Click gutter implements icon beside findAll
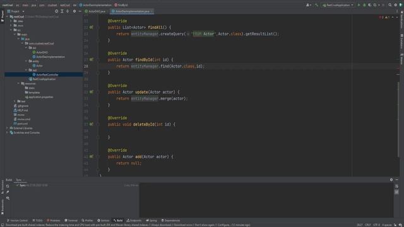This screenshot has height=227, width=404. coord(91,27)
